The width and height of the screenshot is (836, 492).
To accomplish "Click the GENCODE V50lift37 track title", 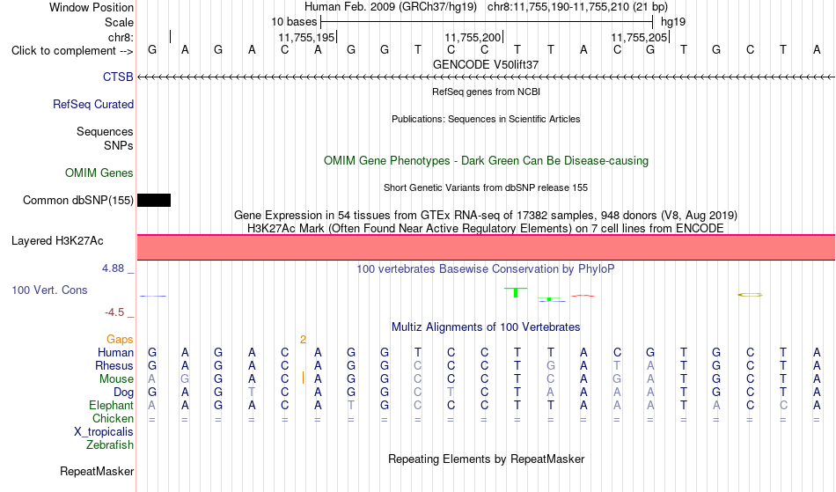I will point(486,64).
